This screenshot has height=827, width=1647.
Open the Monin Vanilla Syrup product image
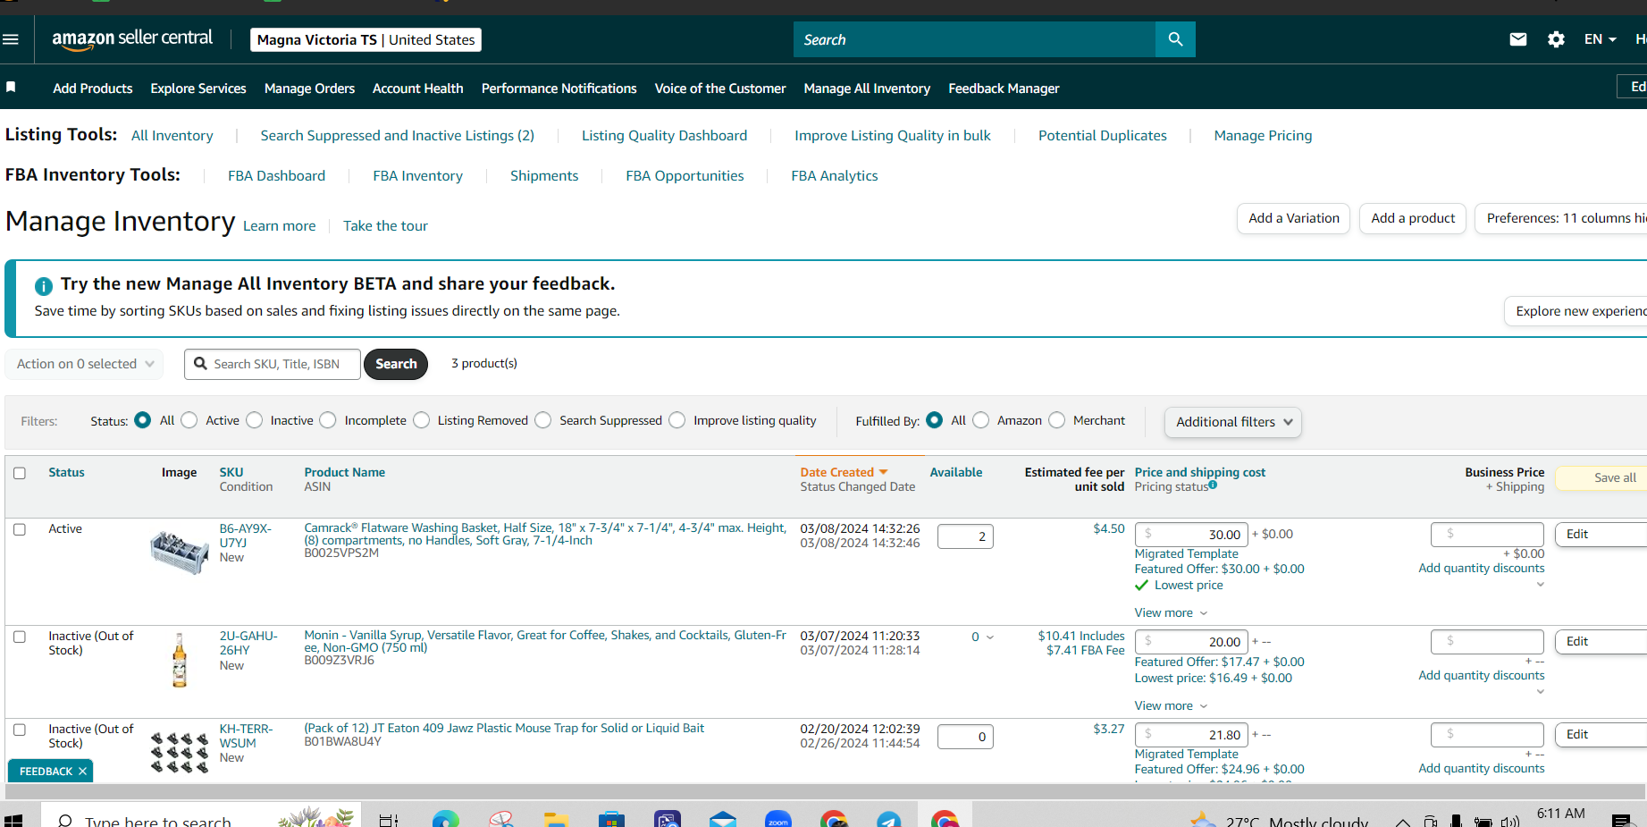180,660
